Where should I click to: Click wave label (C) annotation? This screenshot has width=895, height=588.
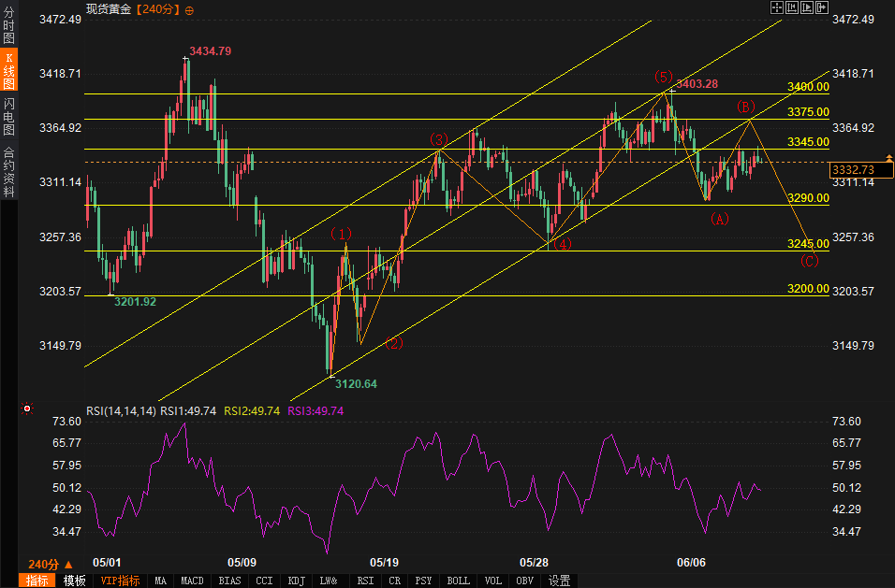[x=809, y=262]
